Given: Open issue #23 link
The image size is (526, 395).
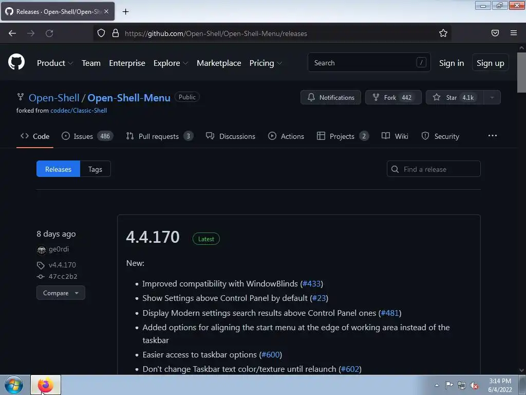Looking at the screenshot, I should click(x=319, y=298).
